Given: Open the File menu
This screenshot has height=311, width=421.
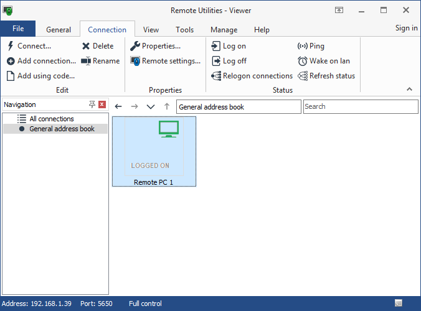Looking at the screenshot, I should click(18, 29).
